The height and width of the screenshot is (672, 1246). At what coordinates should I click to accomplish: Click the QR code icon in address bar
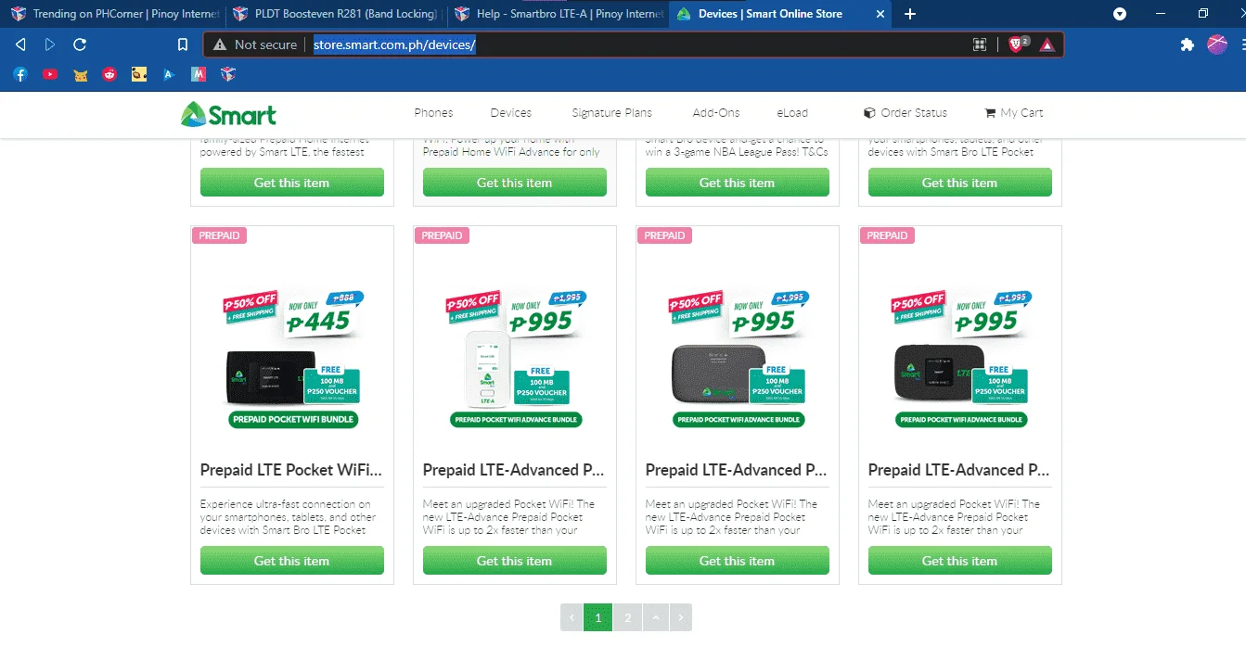click(979, 44)
